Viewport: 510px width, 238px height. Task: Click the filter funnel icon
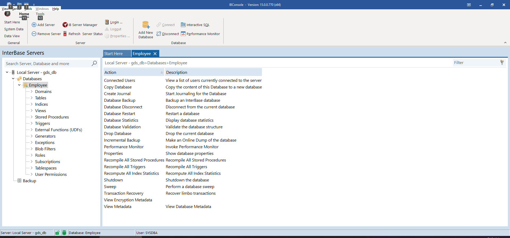pos(502,63)
